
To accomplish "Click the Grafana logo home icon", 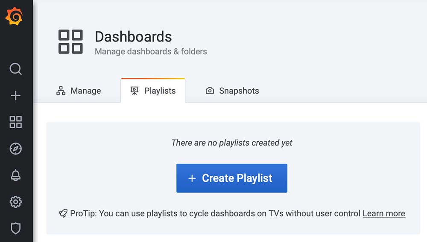I will tap(14, 17).
